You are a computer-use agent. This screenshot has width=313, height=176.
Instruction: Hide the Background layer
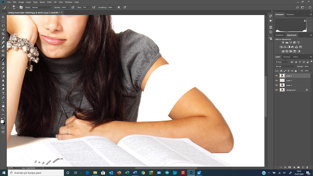[276, 90]
